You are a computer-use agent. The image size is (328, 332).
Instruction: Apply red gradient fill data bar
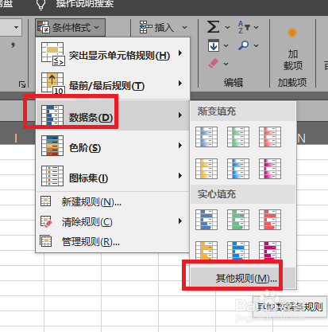270,137
